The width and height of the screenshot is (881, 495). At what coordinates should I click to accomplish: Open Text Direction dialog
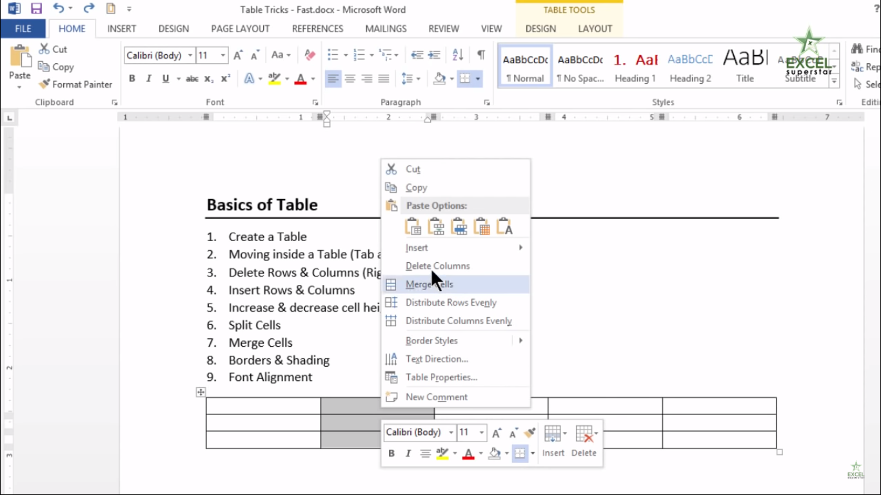point(456,359)
